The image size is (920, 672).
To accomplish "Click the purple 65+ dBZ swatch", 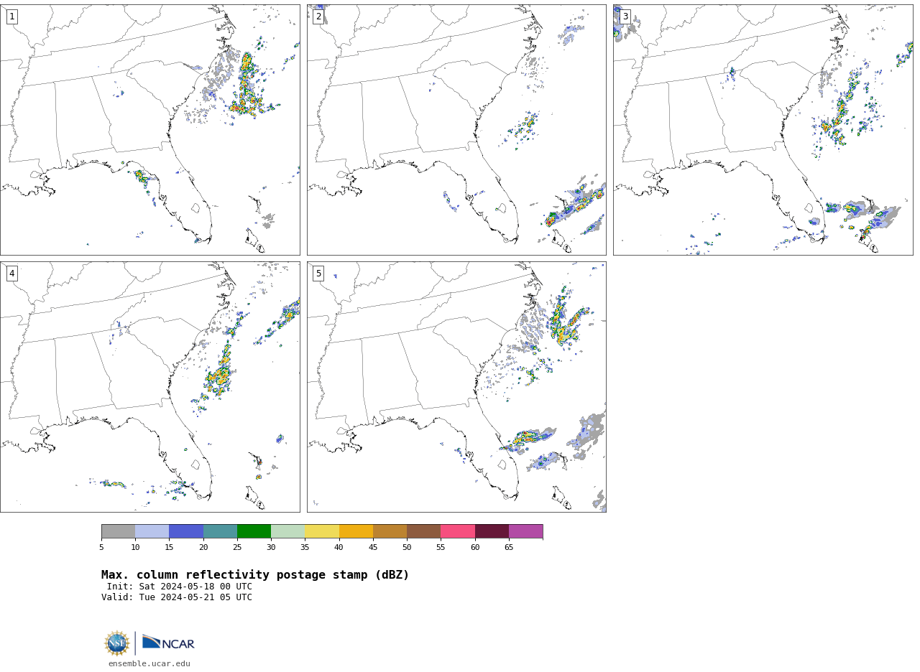I will [x=525, y=531].
